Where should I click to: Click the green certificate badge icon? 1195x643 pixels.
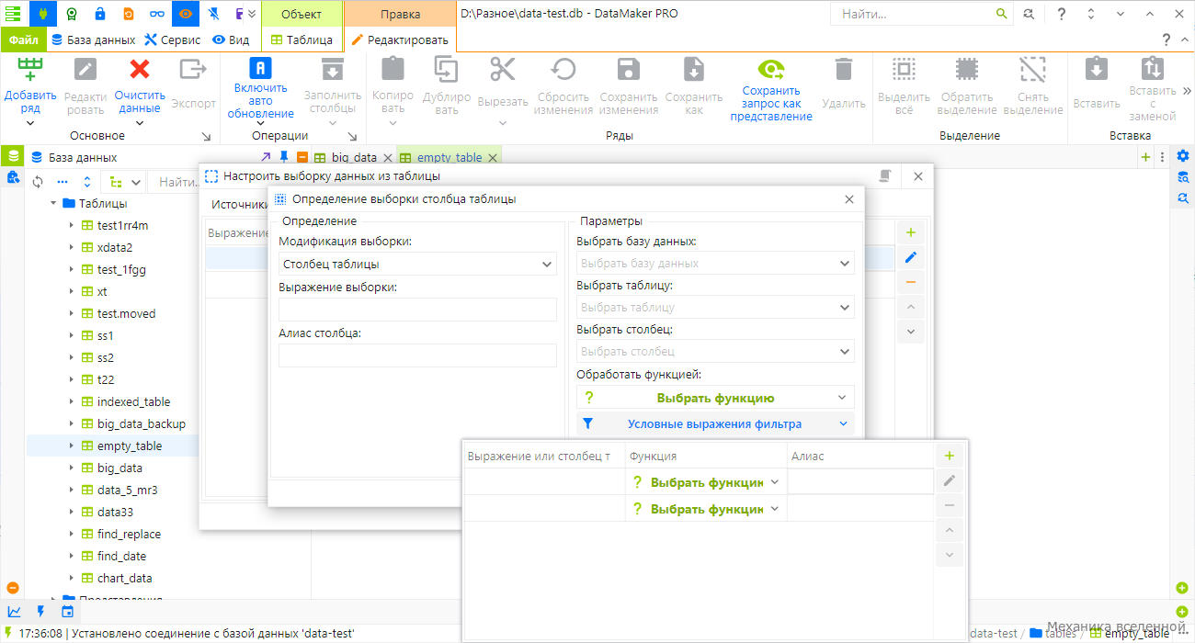(71, 14)
